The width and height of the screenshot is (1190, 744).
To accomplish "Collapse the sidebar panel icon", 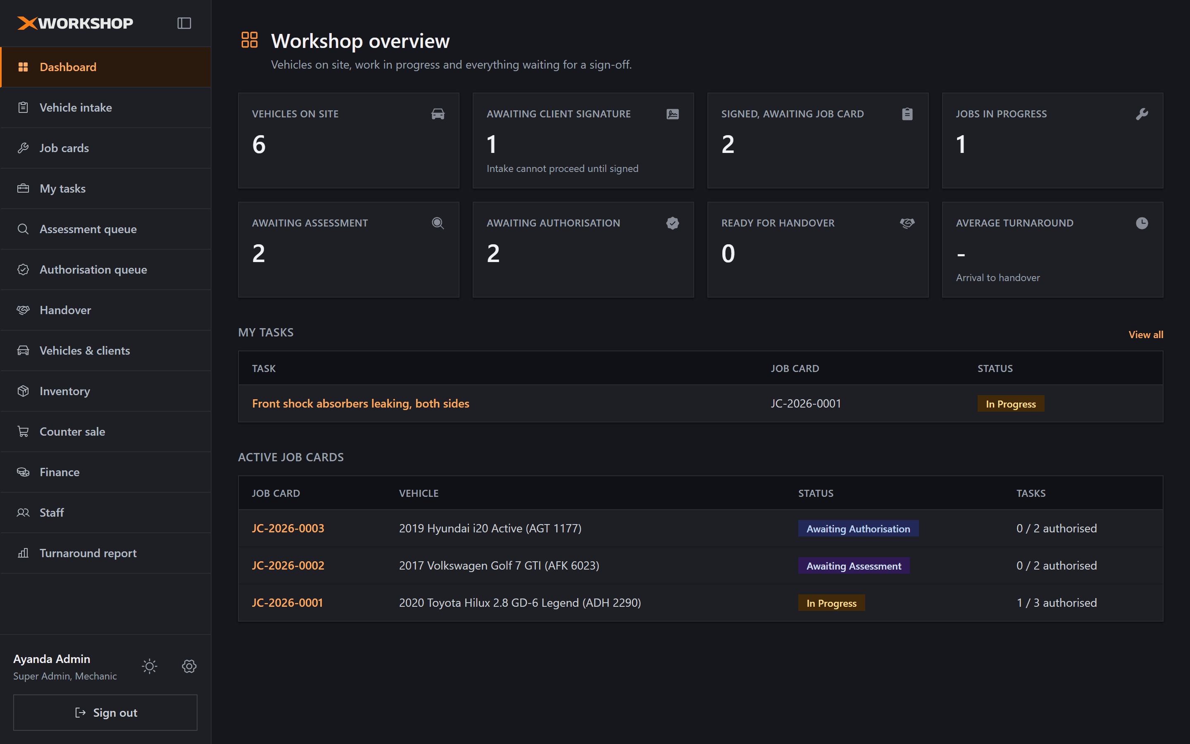I will click(184, 23).
